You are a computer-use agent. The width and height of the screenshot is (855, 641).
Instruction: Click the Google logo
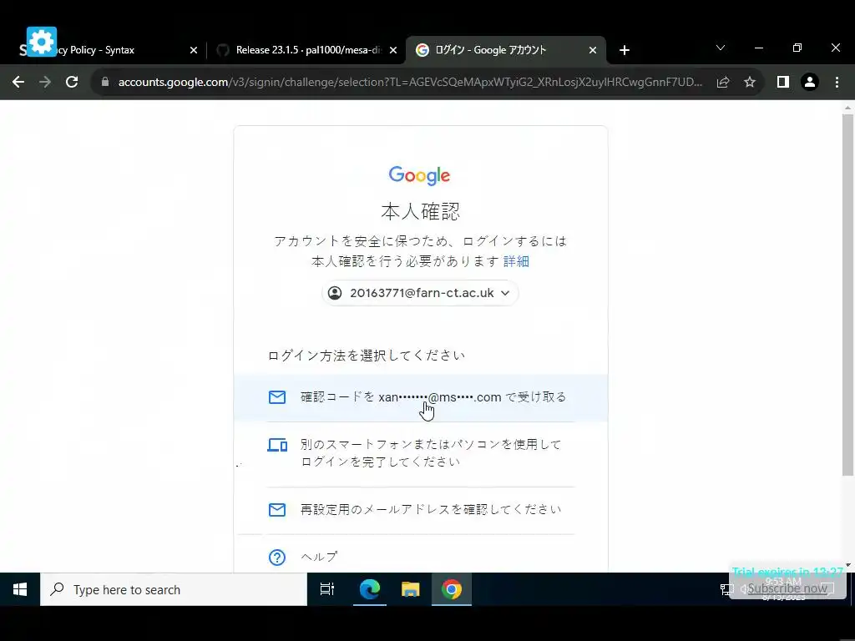pyautogui.click(x=419, y=175)
